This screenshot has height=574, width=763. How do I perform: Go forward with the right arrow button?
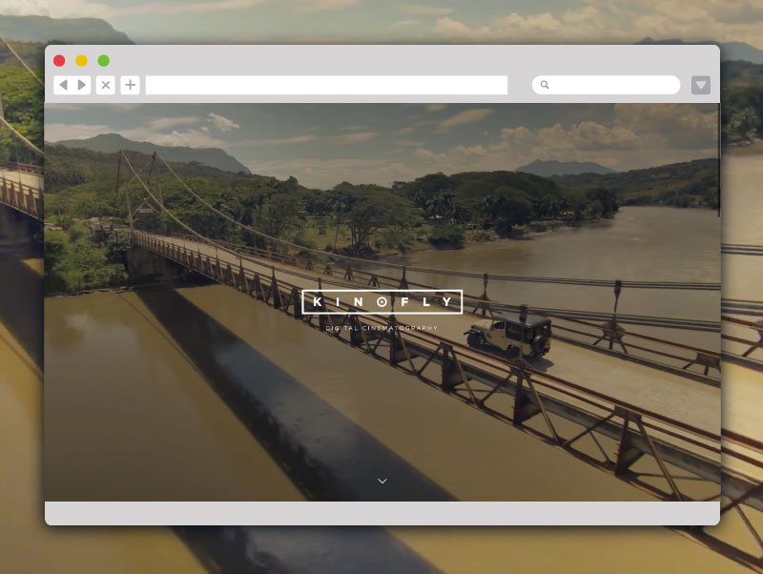(82, 85)
